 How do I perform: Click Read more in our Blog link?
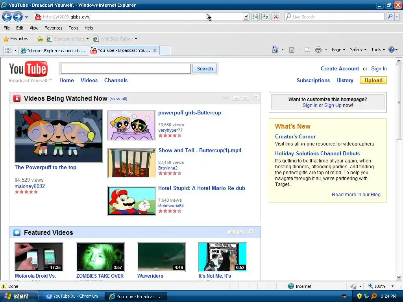coord(356,194)
